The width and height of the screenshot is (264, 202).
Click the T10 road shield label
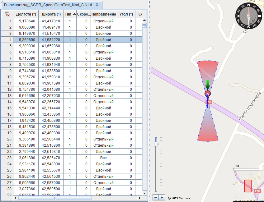click(209, 102)
